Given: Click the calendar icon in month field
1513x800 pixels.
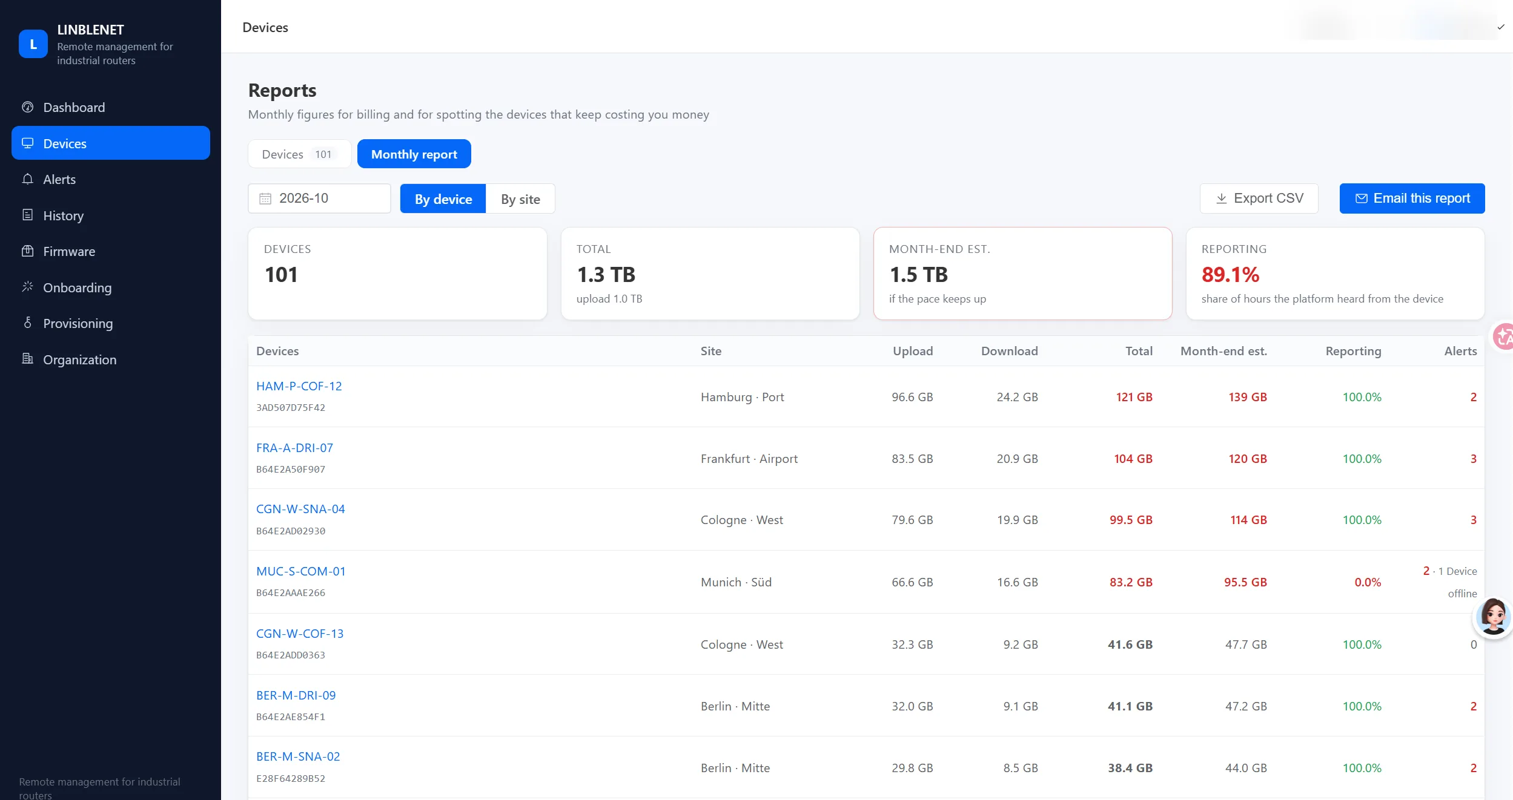Looking at the screenshot, I should coord(265,198).
